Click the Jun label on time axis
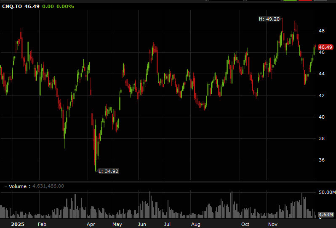336x228 pixels. pyautogui.click(x=142, y=224)
